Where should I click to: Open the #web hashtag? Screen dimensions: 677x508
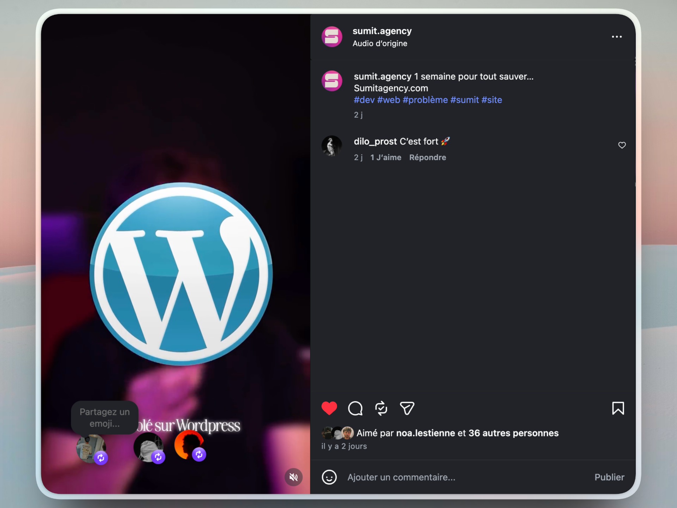tap(389, 100)
